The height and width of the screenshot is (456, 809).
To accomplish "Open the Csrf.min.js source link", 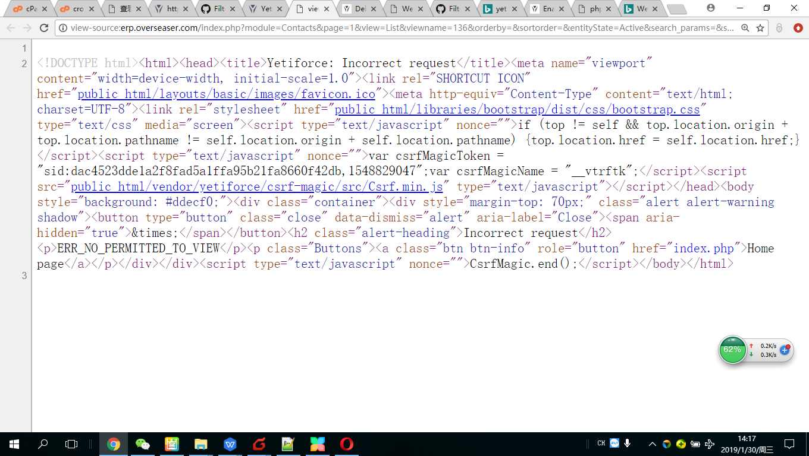I will (x=257, y=186).
